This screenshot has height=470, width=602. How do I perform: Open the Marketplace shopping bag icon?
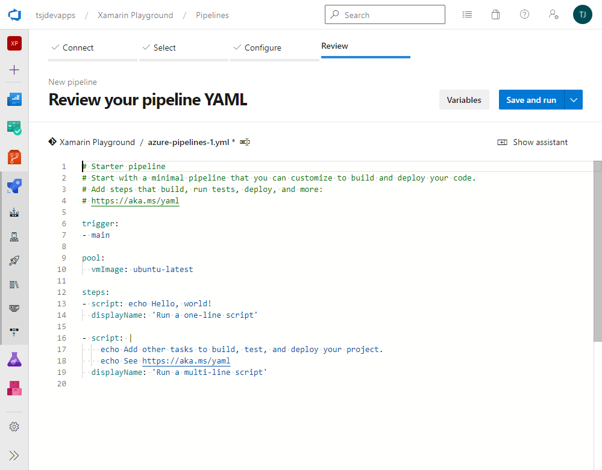point(495,15)
